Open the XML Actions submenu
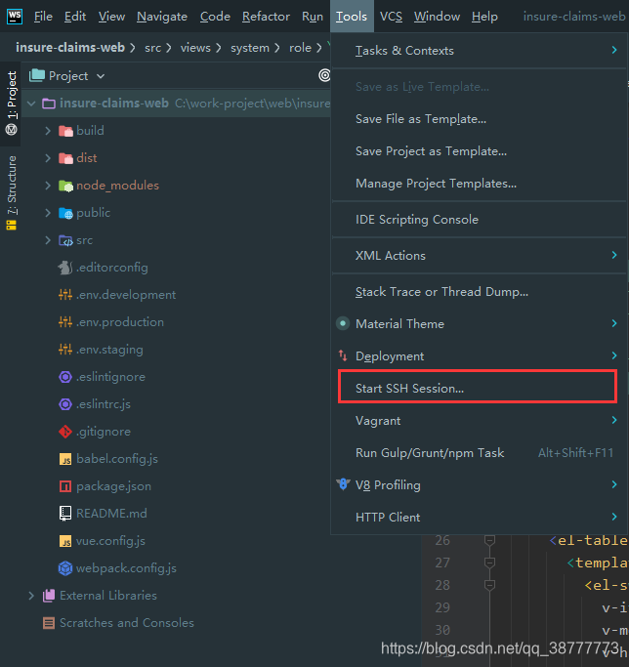The image size is (629, 667). [479, 255]
